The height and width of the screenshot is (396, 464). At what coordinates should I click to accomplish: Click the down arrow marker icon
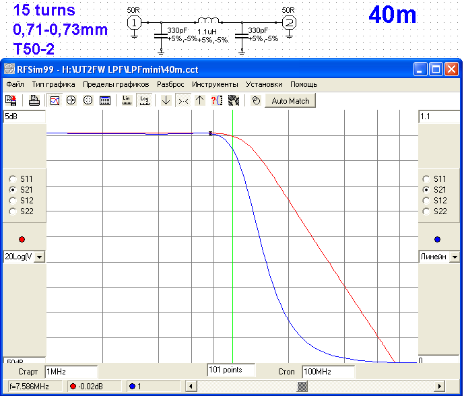pyautogui.click(x=166, y=100)
